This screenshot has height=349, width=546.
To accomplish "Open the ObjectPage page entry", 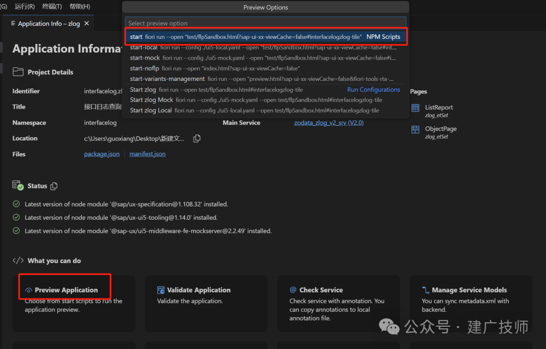I will (440, 129).
